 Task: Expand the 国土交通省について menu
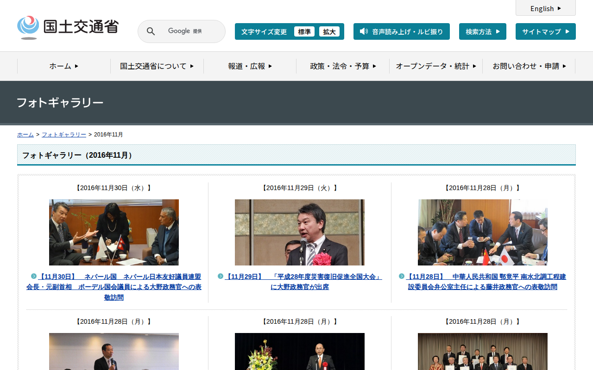[157, 66]
